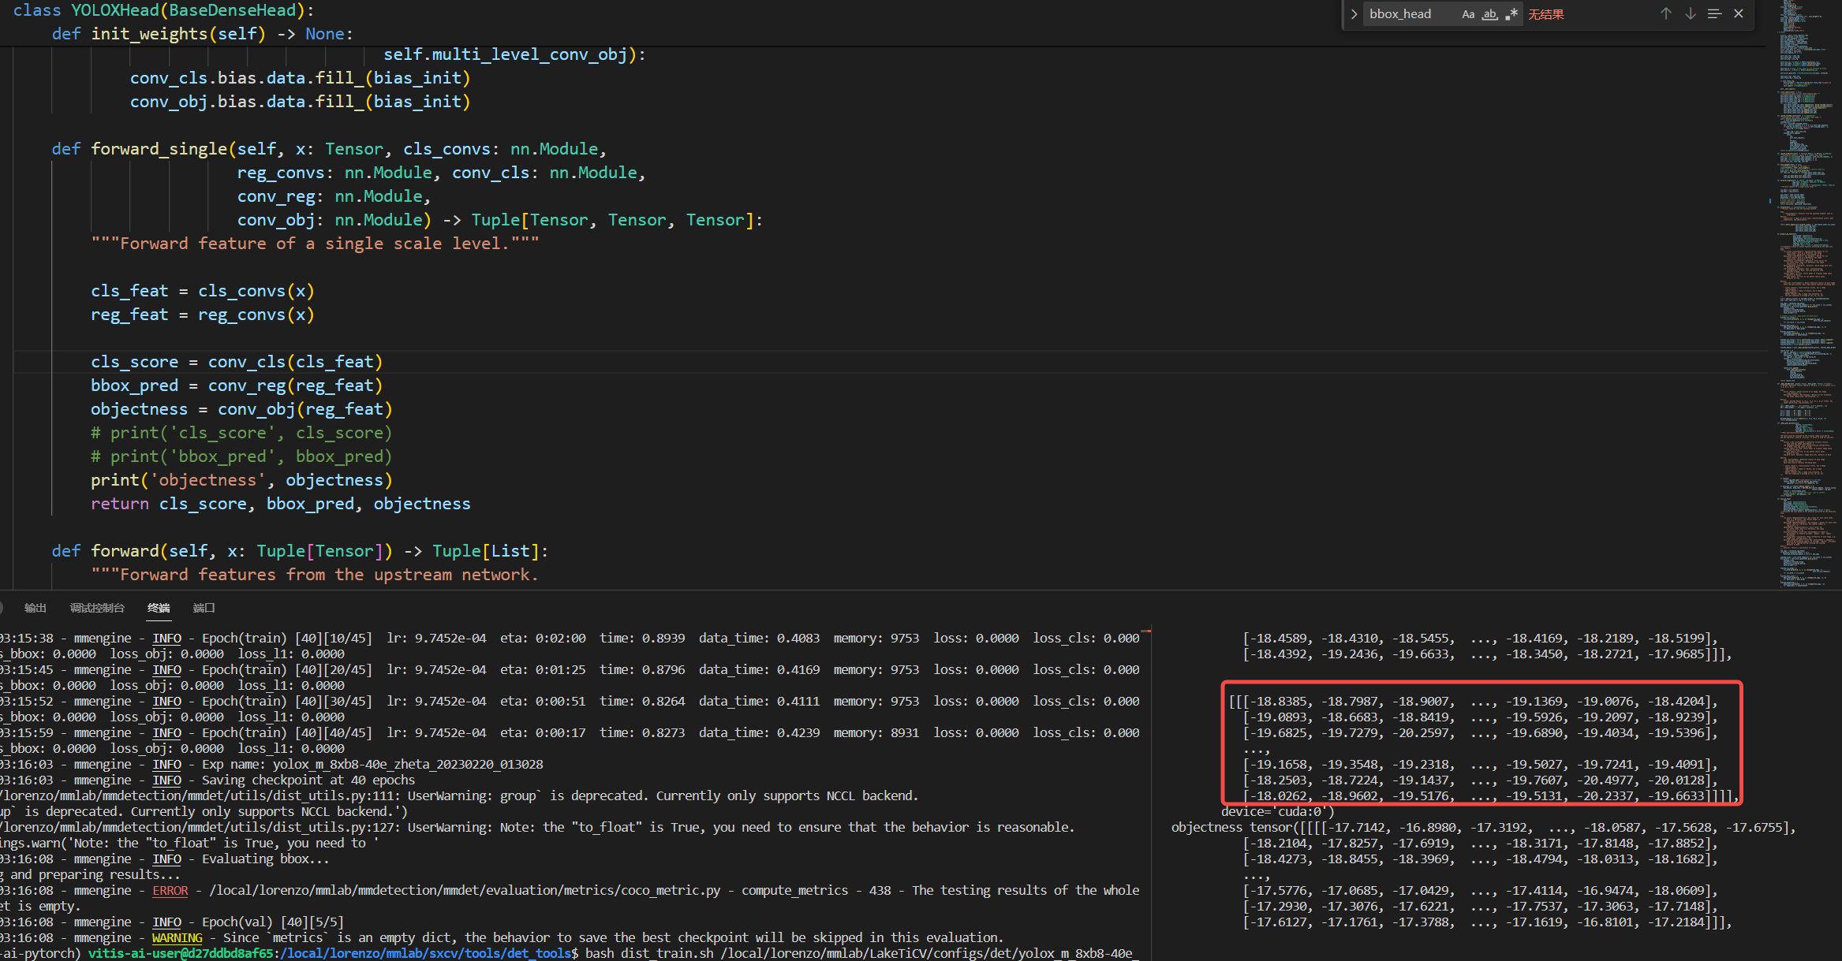The width and height of the screenshot is (1842, 961).
Task: Toggle match case Aa in search
Action: (1468, 13)
